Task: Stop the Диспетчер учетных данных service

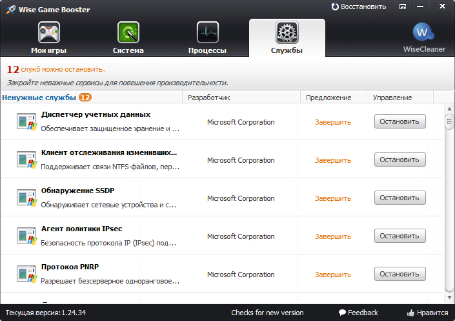Action: (x=399, y=122)
